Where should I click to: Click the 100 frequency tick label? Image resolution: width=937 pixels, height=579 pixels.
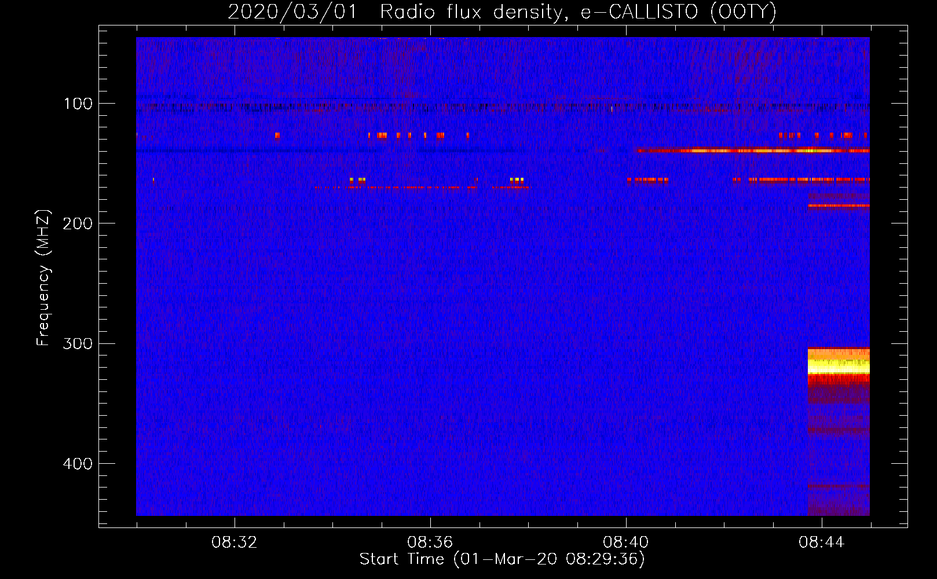pyautogui.click(x=78, y=104)
